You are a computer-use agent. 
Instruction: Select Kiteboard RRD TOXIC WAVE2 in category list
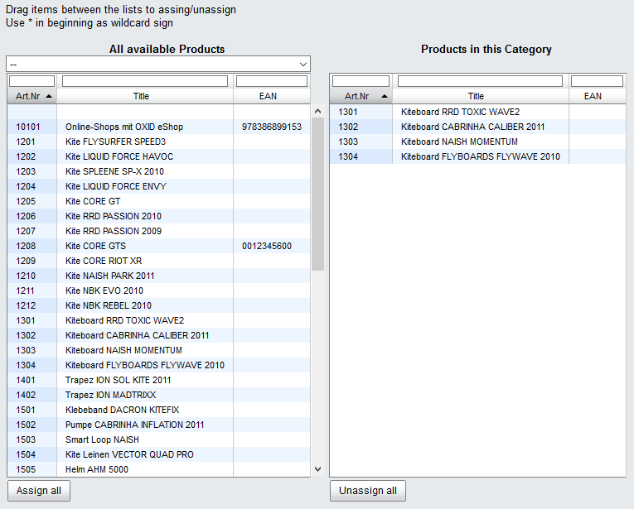point(478,112)
